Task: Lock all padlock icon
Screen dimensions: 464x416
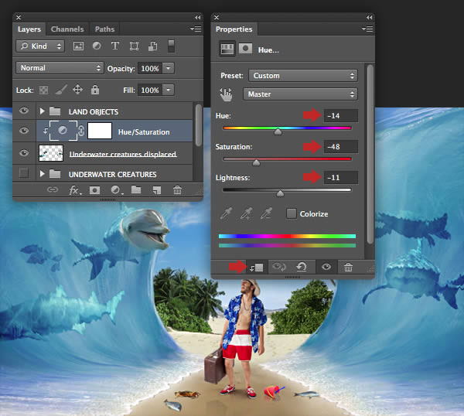Action: pyautogui.click(x=95, y=90)
